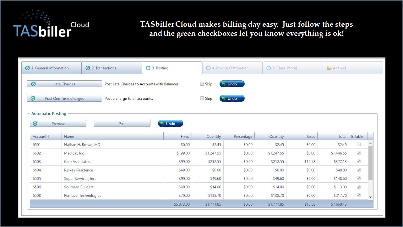The height and width of the screenshot is (227, 403).
Task: Select the Medical, Inc. name cell
Action: [x=112, y=153]
